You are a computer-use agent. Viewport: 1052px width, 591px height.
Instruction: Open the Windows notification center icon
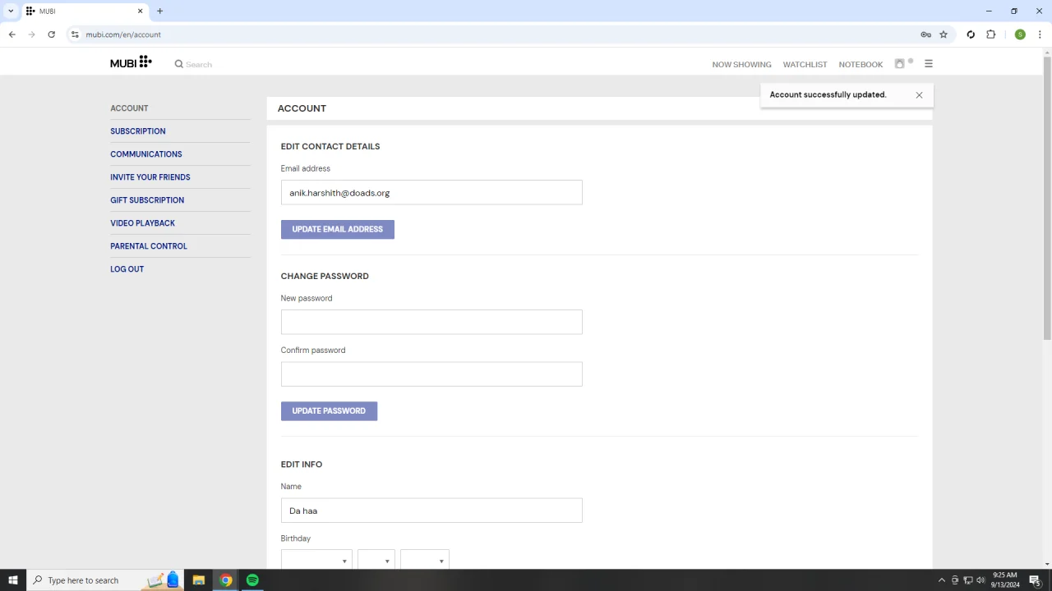[x=1036, y=580]
